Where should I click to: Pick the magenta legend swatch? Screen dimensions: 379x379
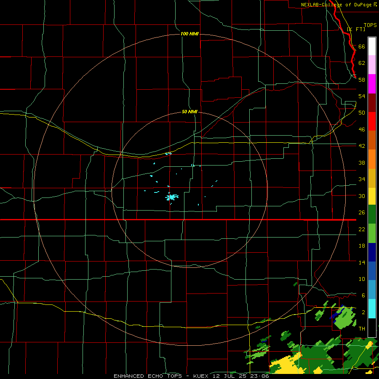click(372, 84)
